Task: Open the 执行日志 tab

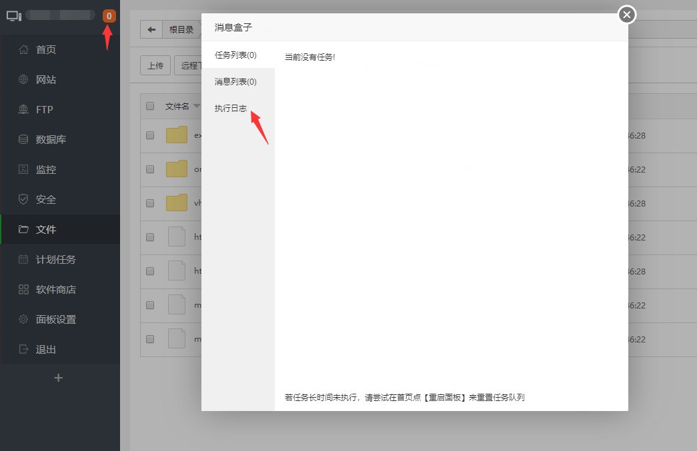Action: tap(231, 108)
